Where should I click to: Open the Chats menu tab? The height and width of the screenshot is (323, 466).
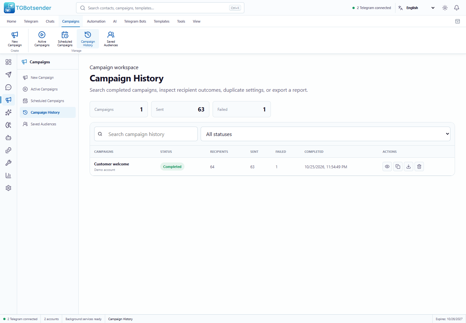(x=50, y=21)
